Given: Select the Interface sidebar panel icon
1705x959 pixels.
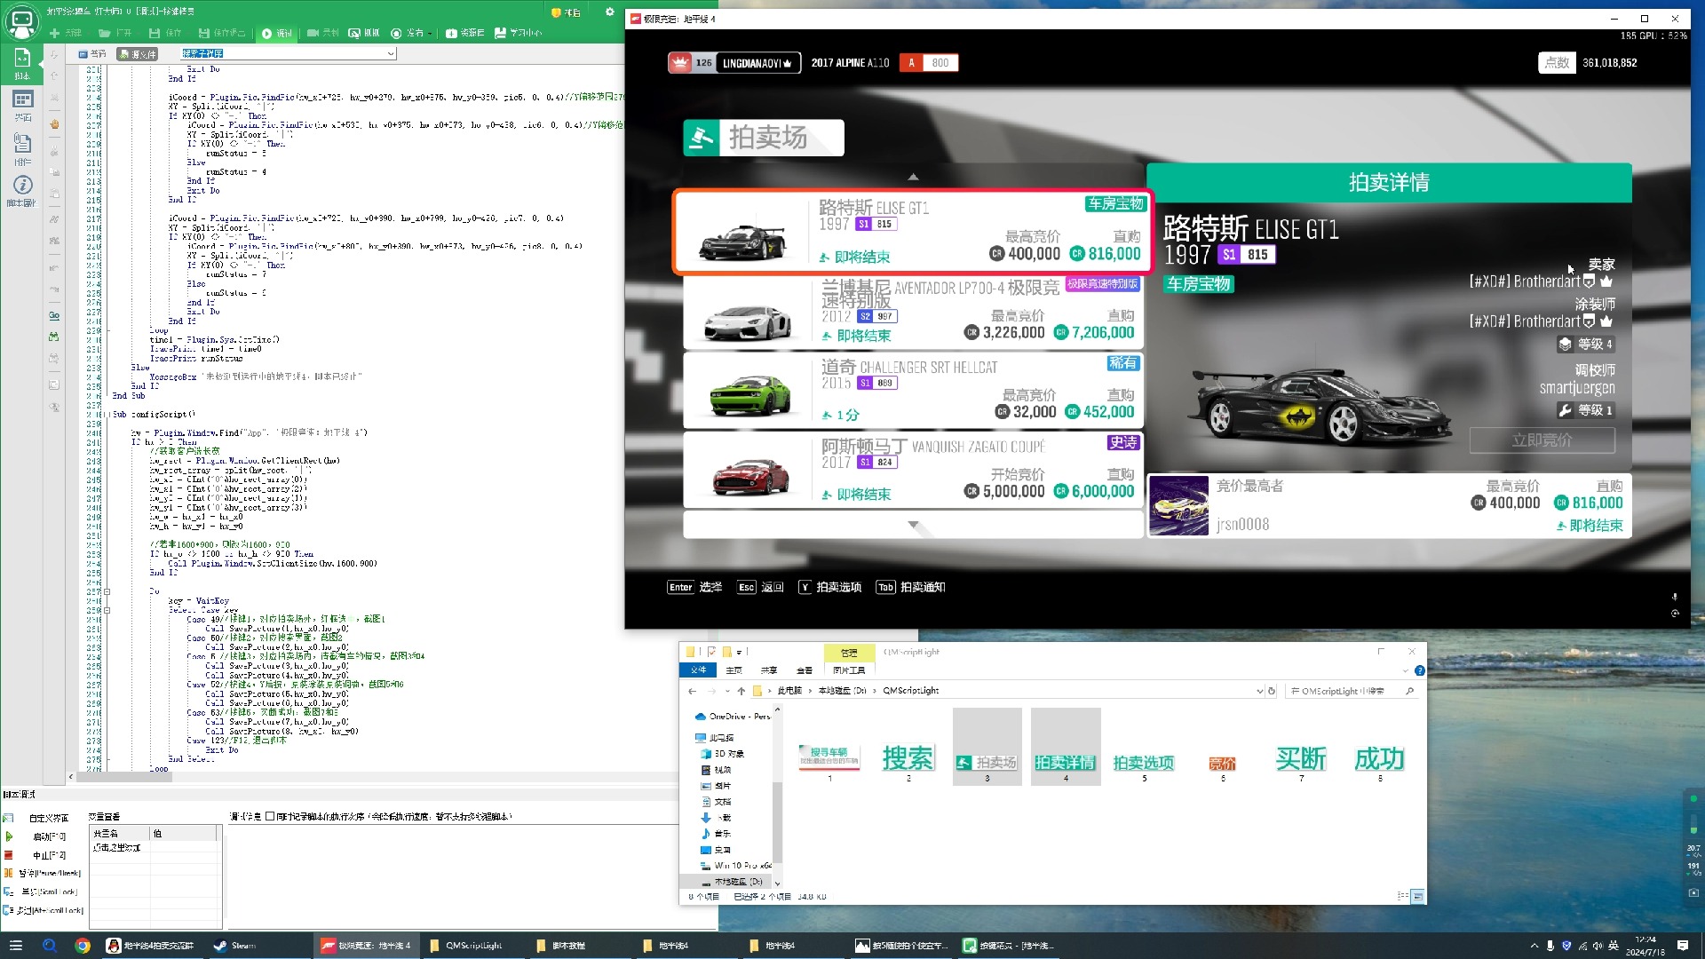Looking at the screenshot, I should pyautogui.click(x=22, y=105).
